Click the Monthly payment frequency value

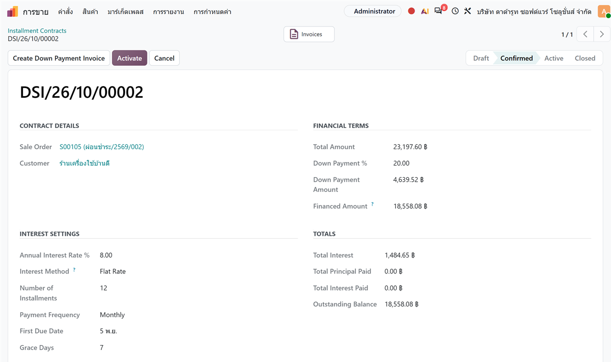click(112, 315)
